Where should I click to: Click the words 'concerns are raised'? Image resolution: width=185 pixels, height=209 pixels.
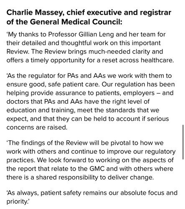[x=37, y=127]
